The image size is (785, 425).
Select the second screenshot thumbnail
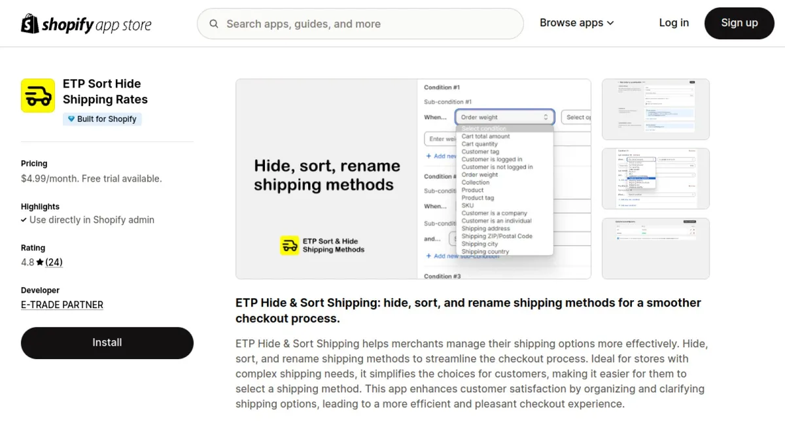pyautogui.click(x=655, y=178)
